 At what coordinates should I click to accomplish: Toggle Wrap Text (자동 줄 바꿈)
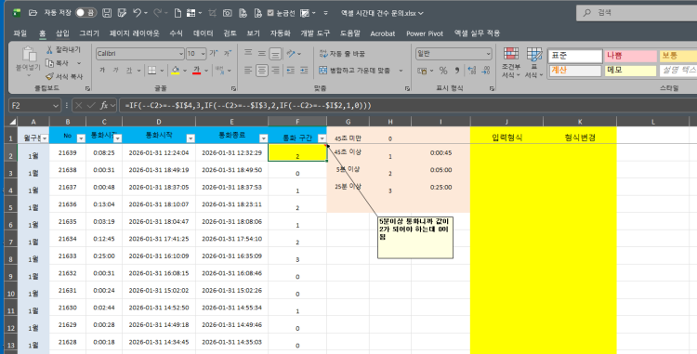click(x=342, y=53)
